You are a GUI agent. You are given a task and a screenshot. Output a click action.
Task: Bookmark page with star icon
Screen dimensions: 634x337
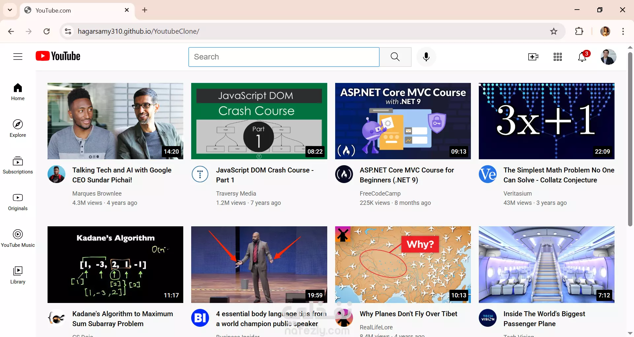click(x=554, y=31)
